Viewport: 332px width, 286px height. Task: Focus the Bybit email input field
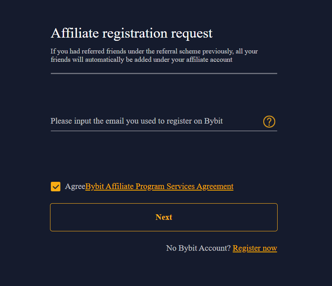click(x=155, y=121)
